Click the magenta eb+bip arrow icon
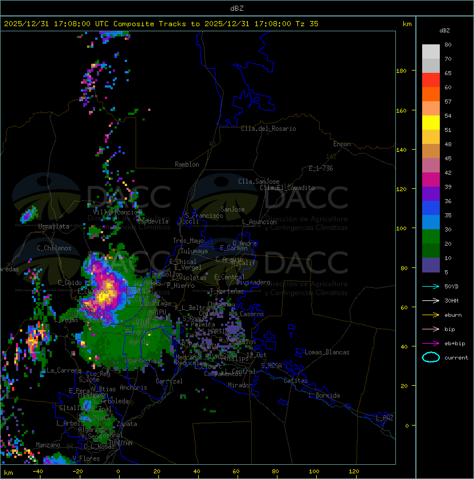Viewport: 474px width, 479px height. [431, 344]
